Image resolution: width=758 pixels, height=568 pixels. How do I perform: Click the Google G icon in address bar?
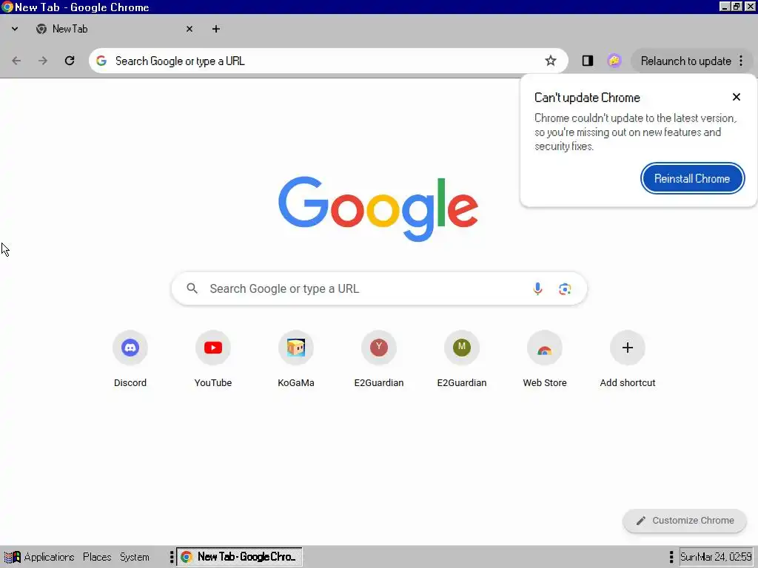click(x=101, y=61)
